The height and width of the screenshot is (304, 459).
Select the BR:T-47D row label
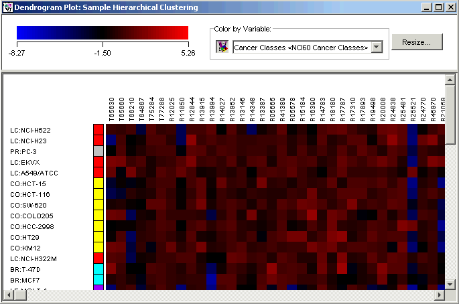(x=25, y=269)
